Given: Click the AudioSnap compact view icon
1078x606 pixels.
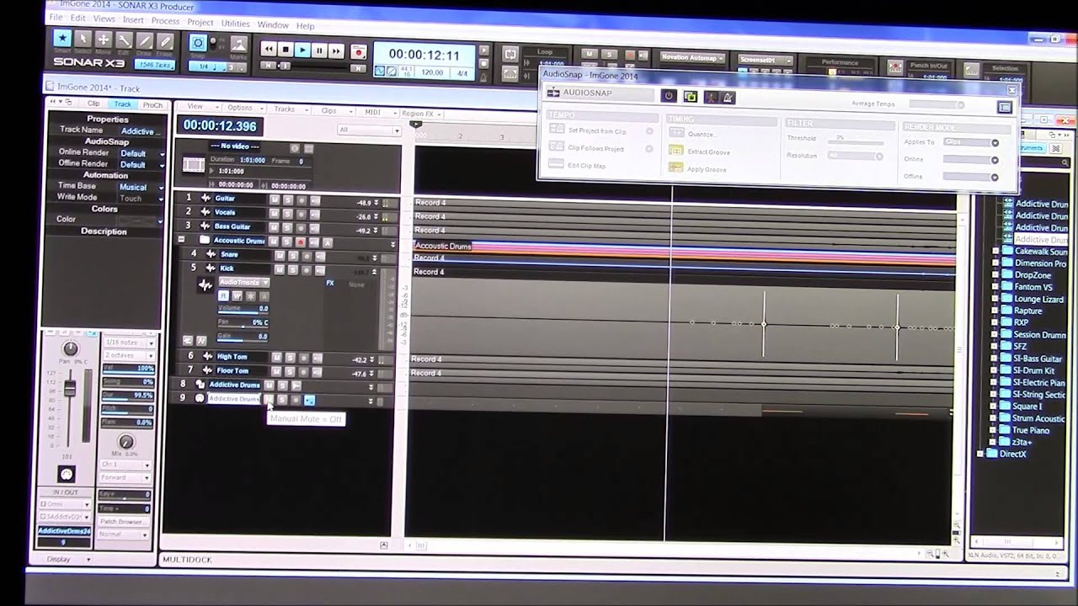Looking at the screenshot, I should (1004, 108).
